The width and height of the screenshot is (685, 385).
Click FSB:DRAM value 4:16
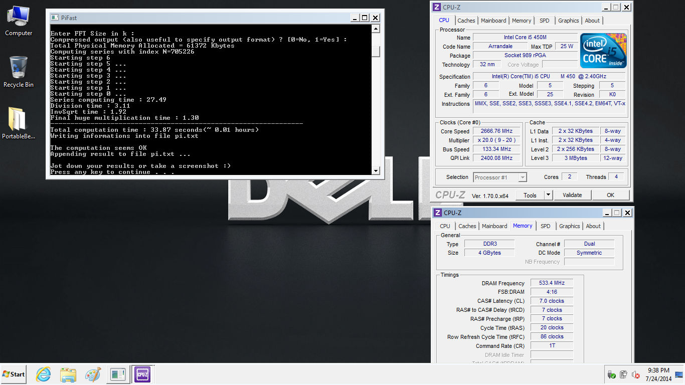(x=552, y=292)
